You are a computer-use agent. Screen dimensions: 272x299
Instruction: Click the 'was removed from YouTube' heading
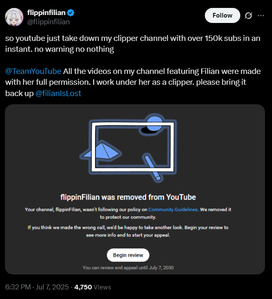(x=128, y=197)
